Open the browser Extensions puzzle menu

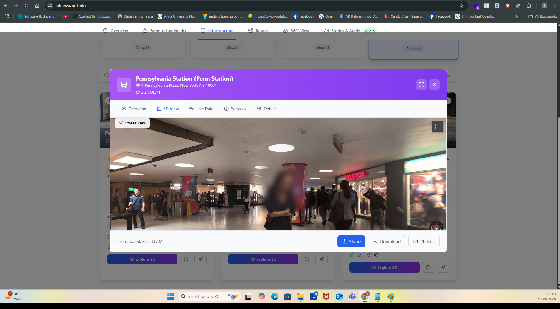[529, 6]
